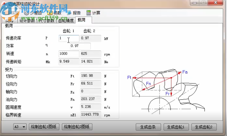Click the 绘制齿轮1图纸 button
Screen dimensions: 227x136
44,127
